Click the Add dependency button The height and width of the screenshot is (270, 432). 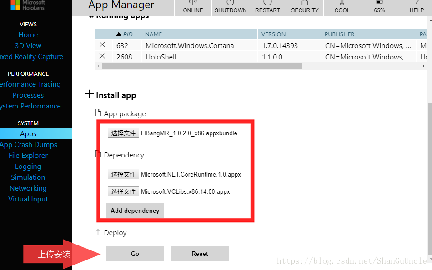pos(135,211)
